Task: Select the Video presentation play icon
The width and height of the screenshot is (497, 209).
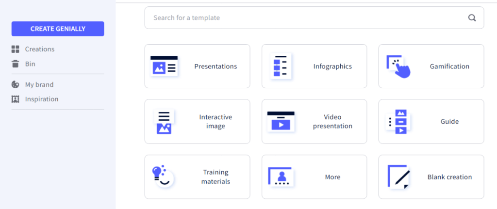Action: [281, 122]
